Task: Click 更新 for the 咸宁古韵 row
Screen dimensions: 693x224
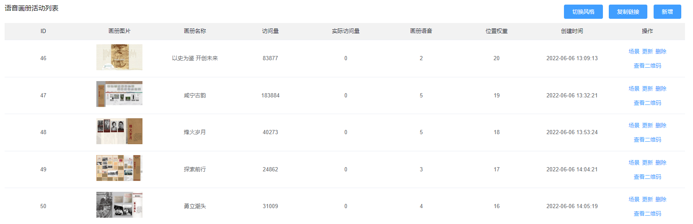Action: pos(647,89)
